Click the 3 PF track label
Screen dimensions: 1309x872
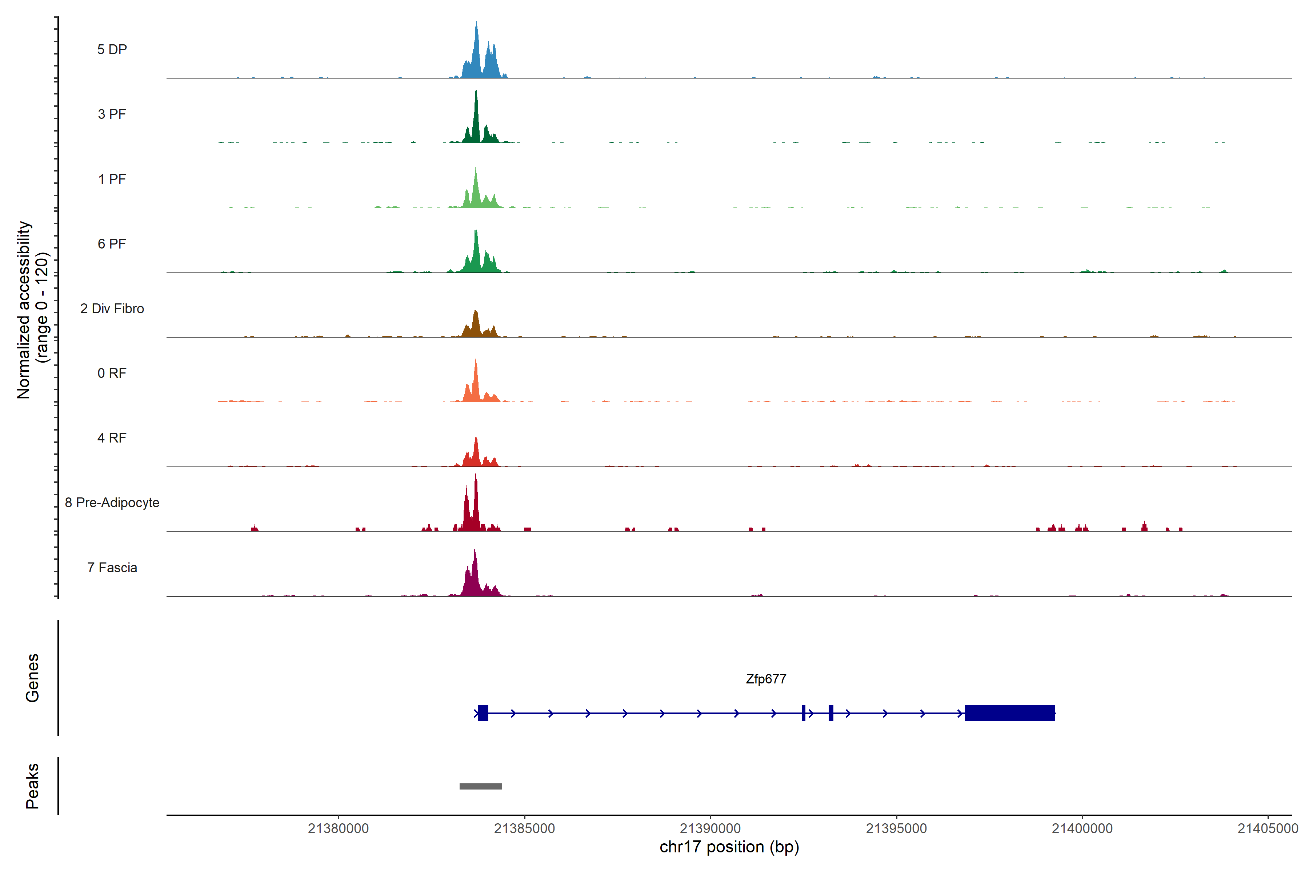click(112, 114)
